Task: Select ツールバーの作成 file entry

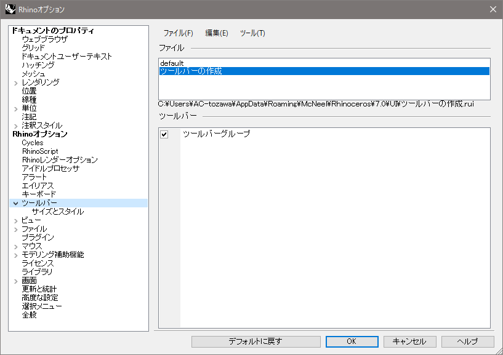Action: click(x=191, y=71)
